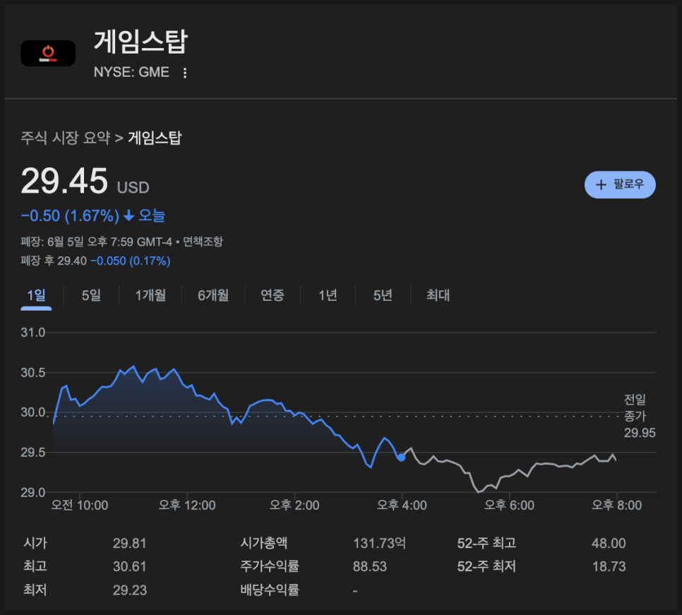
Task: Select the 1일 chart tab
Action: pos(36,295)
